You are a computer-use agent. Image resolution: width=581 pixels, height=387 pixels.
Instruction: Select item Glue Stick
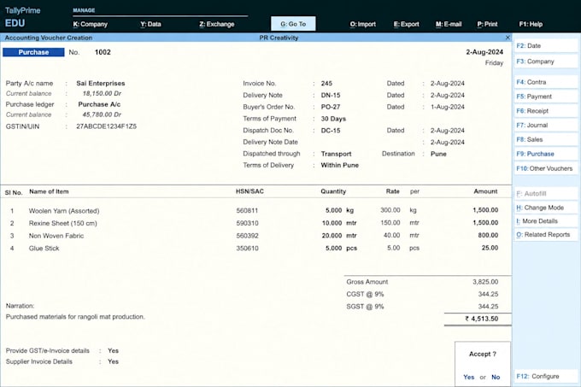click(44, 249)
